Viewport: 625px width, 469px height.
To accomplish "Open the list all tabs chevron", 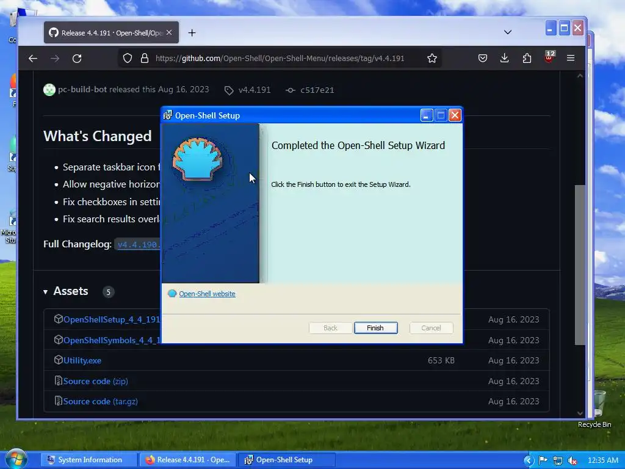I will [x=507, y=32].
